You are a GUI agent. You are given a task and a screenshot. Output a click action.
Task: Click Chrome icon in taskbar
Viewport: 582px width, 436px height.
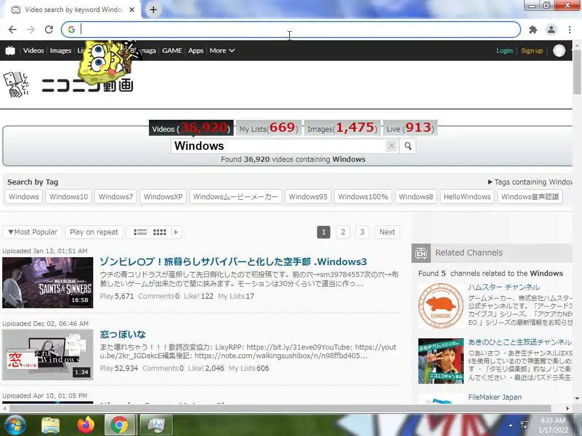(119, 425)
